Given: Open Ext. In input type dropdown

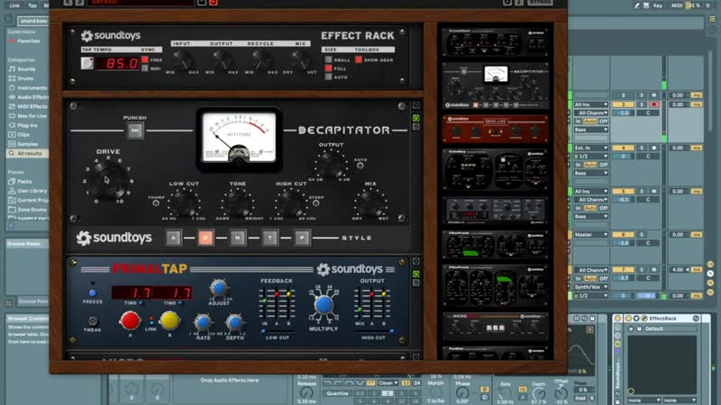Looking at the screenshot, I should (x=591, y=148).
